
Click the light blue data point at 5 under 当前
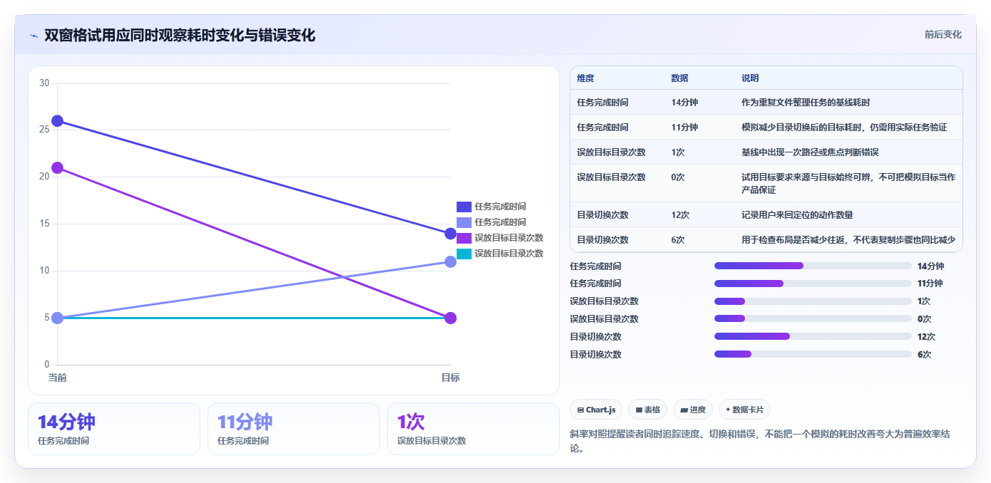point(58,318)
